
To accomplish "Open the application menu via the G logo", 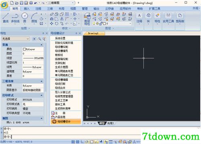I will point(4,5).
